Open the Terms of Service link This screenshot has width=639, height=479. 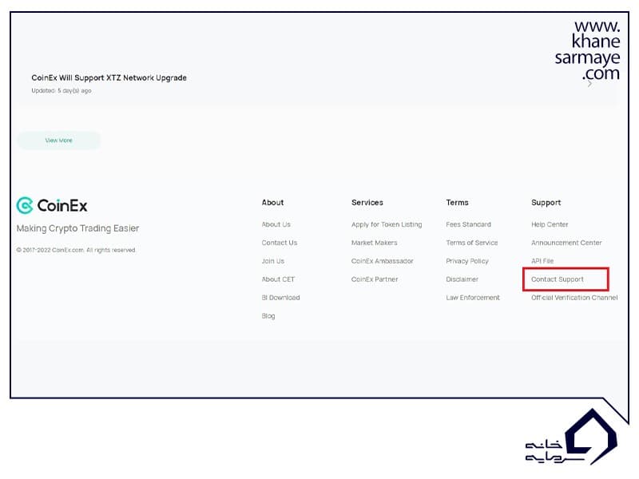pos(471,243)
